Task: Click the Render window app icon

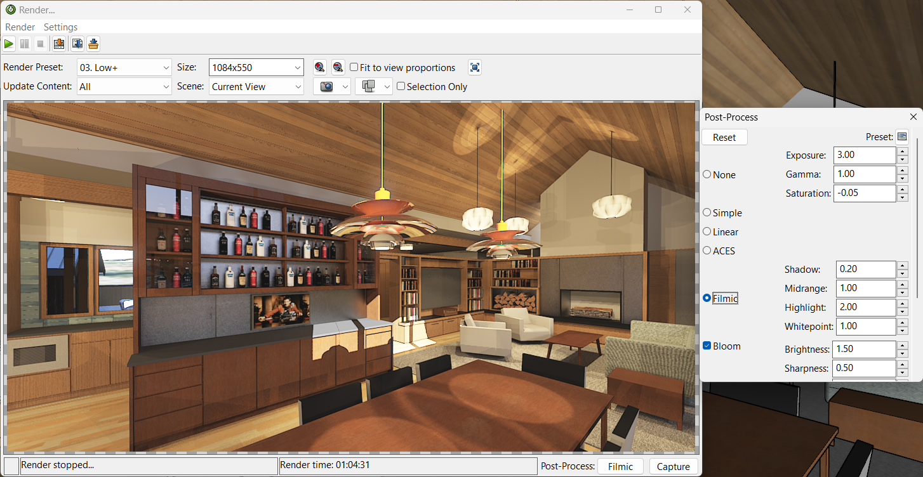Action: click(x=10, y=10)
